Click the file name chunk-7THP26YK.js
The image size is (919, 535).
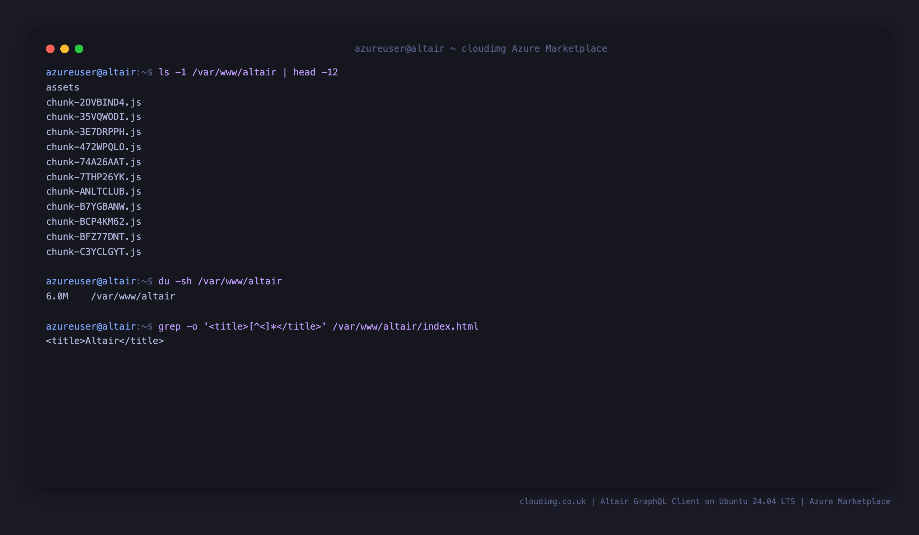click(93, 177)
